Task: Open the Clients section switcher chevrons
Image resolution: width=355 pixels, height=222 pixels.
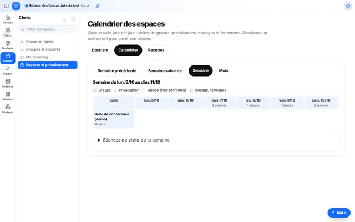Action: click(x=64, y=19)
